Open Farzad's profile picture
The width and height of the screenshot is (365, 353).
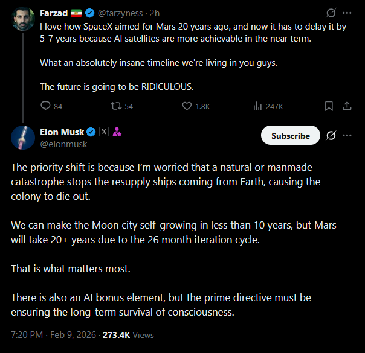tap(23, 19)
